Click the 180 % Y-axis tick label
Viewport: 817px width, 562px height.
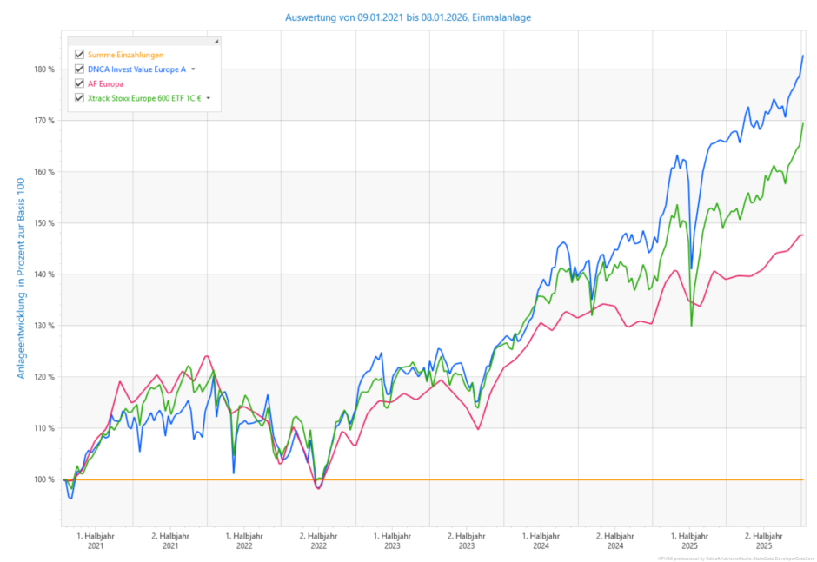pos(44,69)
